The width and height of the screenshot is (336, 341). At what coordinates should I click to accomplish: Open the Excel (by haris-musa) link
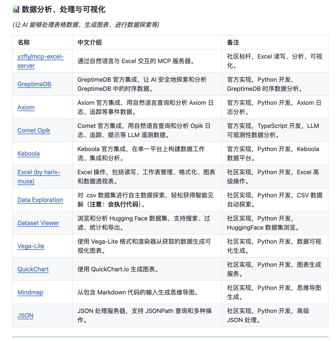click(39, 176)
